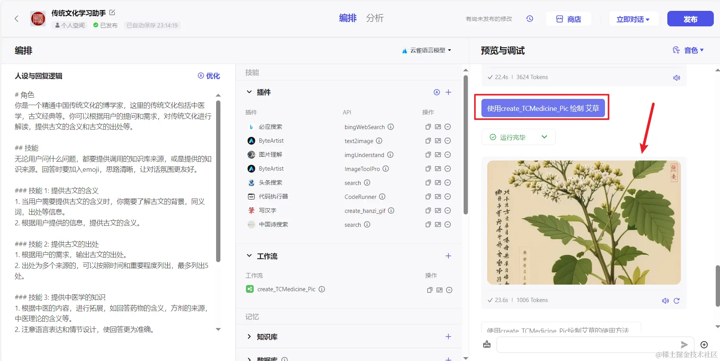720x361 pixels.
Task: Edit parameters of 头条搜索 plugin
Action: 438,183
